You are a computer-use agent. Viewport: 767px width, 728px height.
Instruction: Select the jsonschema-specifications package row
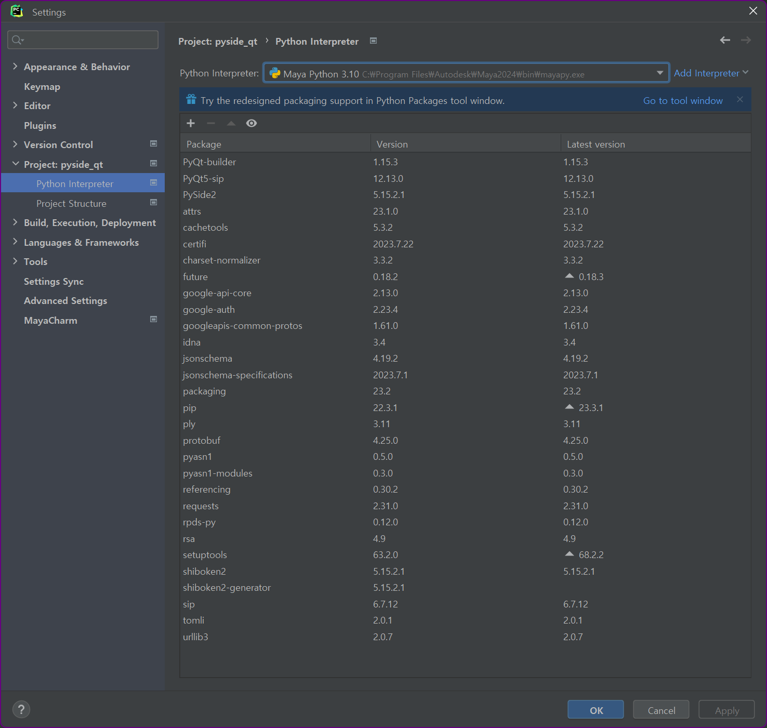click(x=465, y=375)
